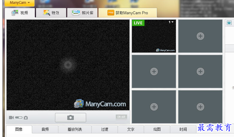The width and height of the screenshot is (234, 137).
Task: Select the 时间 settings tab
Action: tap(183, 129)
